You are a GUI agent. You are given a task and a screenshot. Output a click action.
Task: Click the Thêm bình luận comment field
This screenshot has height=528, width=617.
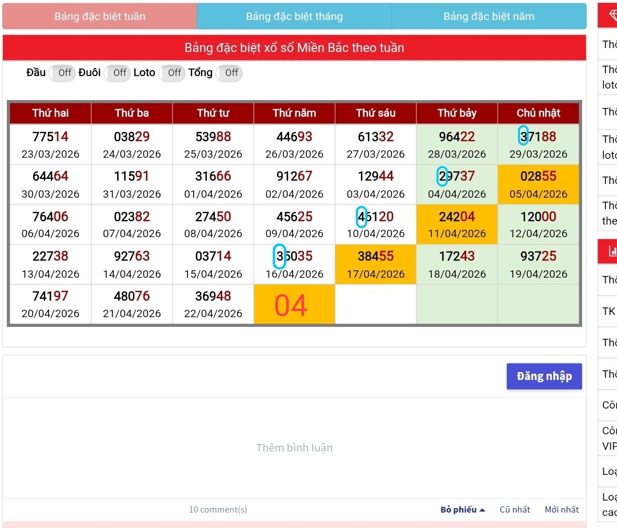294,448
